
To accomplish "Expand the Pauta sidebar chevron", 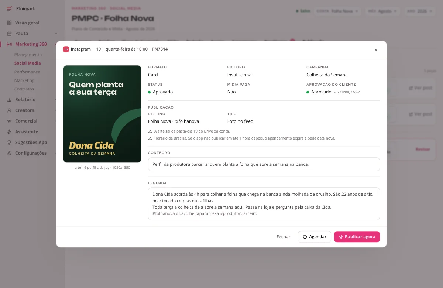I will (56, 34).
